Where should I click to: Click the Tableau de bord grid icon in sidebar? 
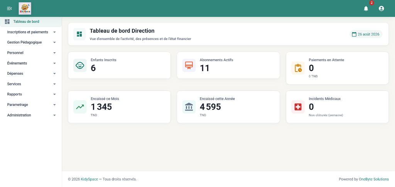click(7, 22)
